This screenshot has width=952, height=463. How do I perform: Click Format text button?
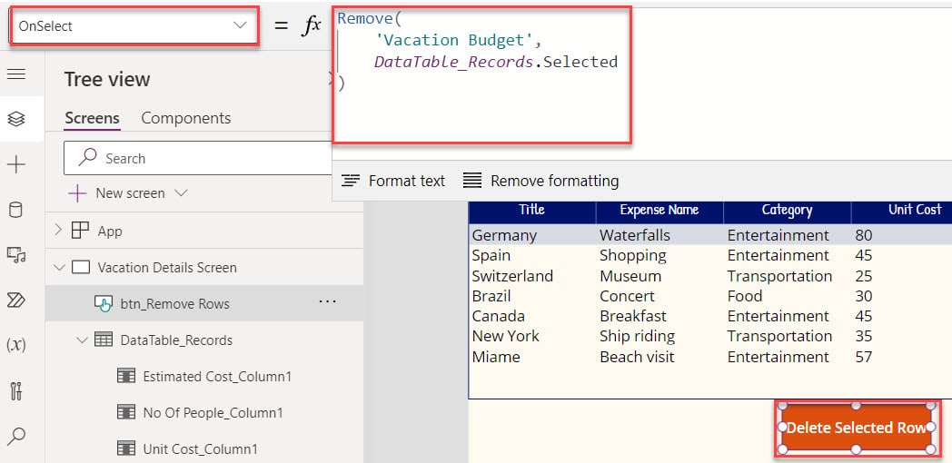point(392,181)
